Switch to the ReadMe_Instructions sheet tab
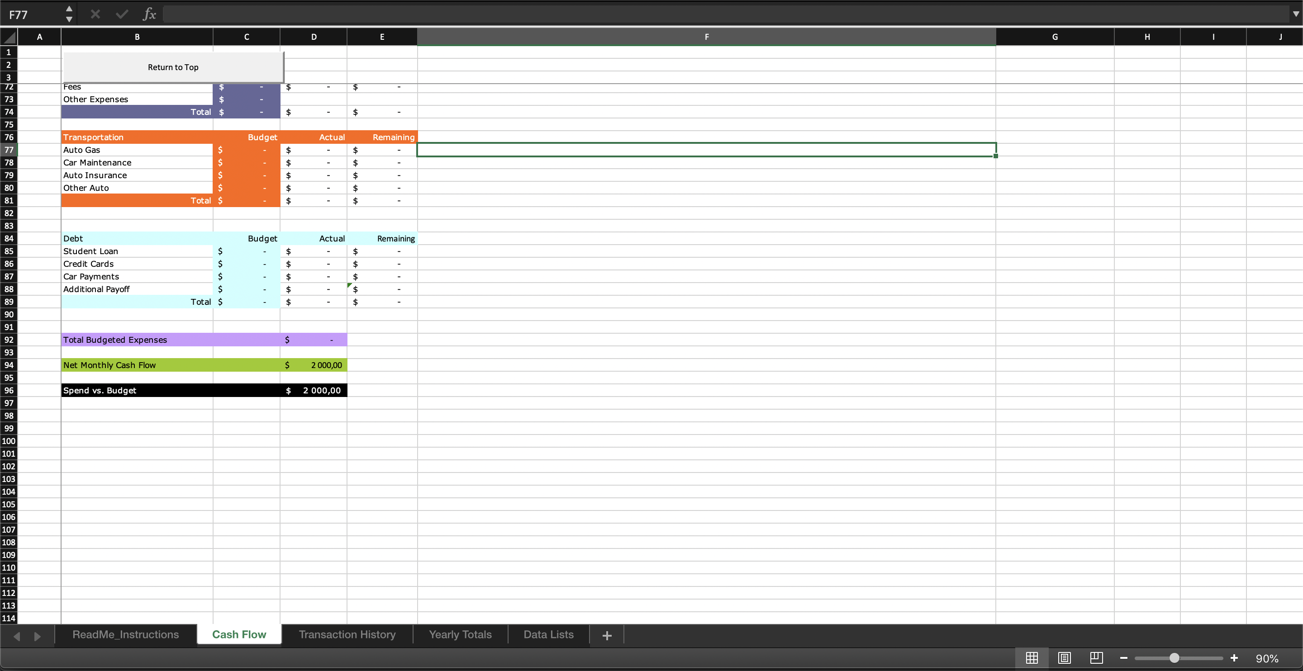The image size is (1303, 671). 125,634
